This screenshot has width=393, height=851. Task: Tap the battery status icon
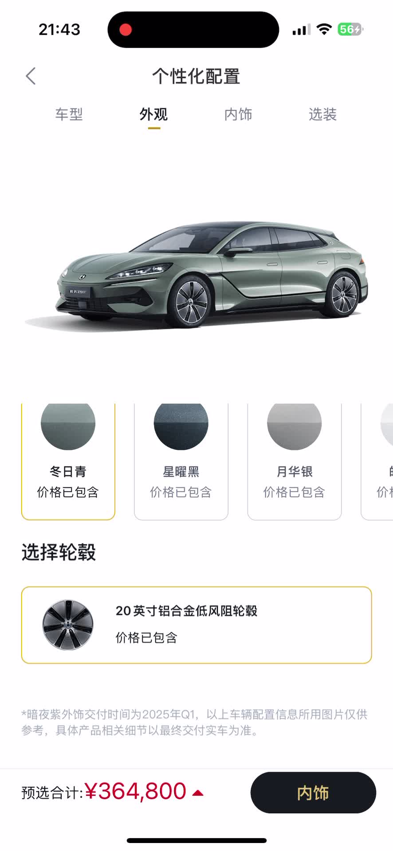tap(350, 30)
